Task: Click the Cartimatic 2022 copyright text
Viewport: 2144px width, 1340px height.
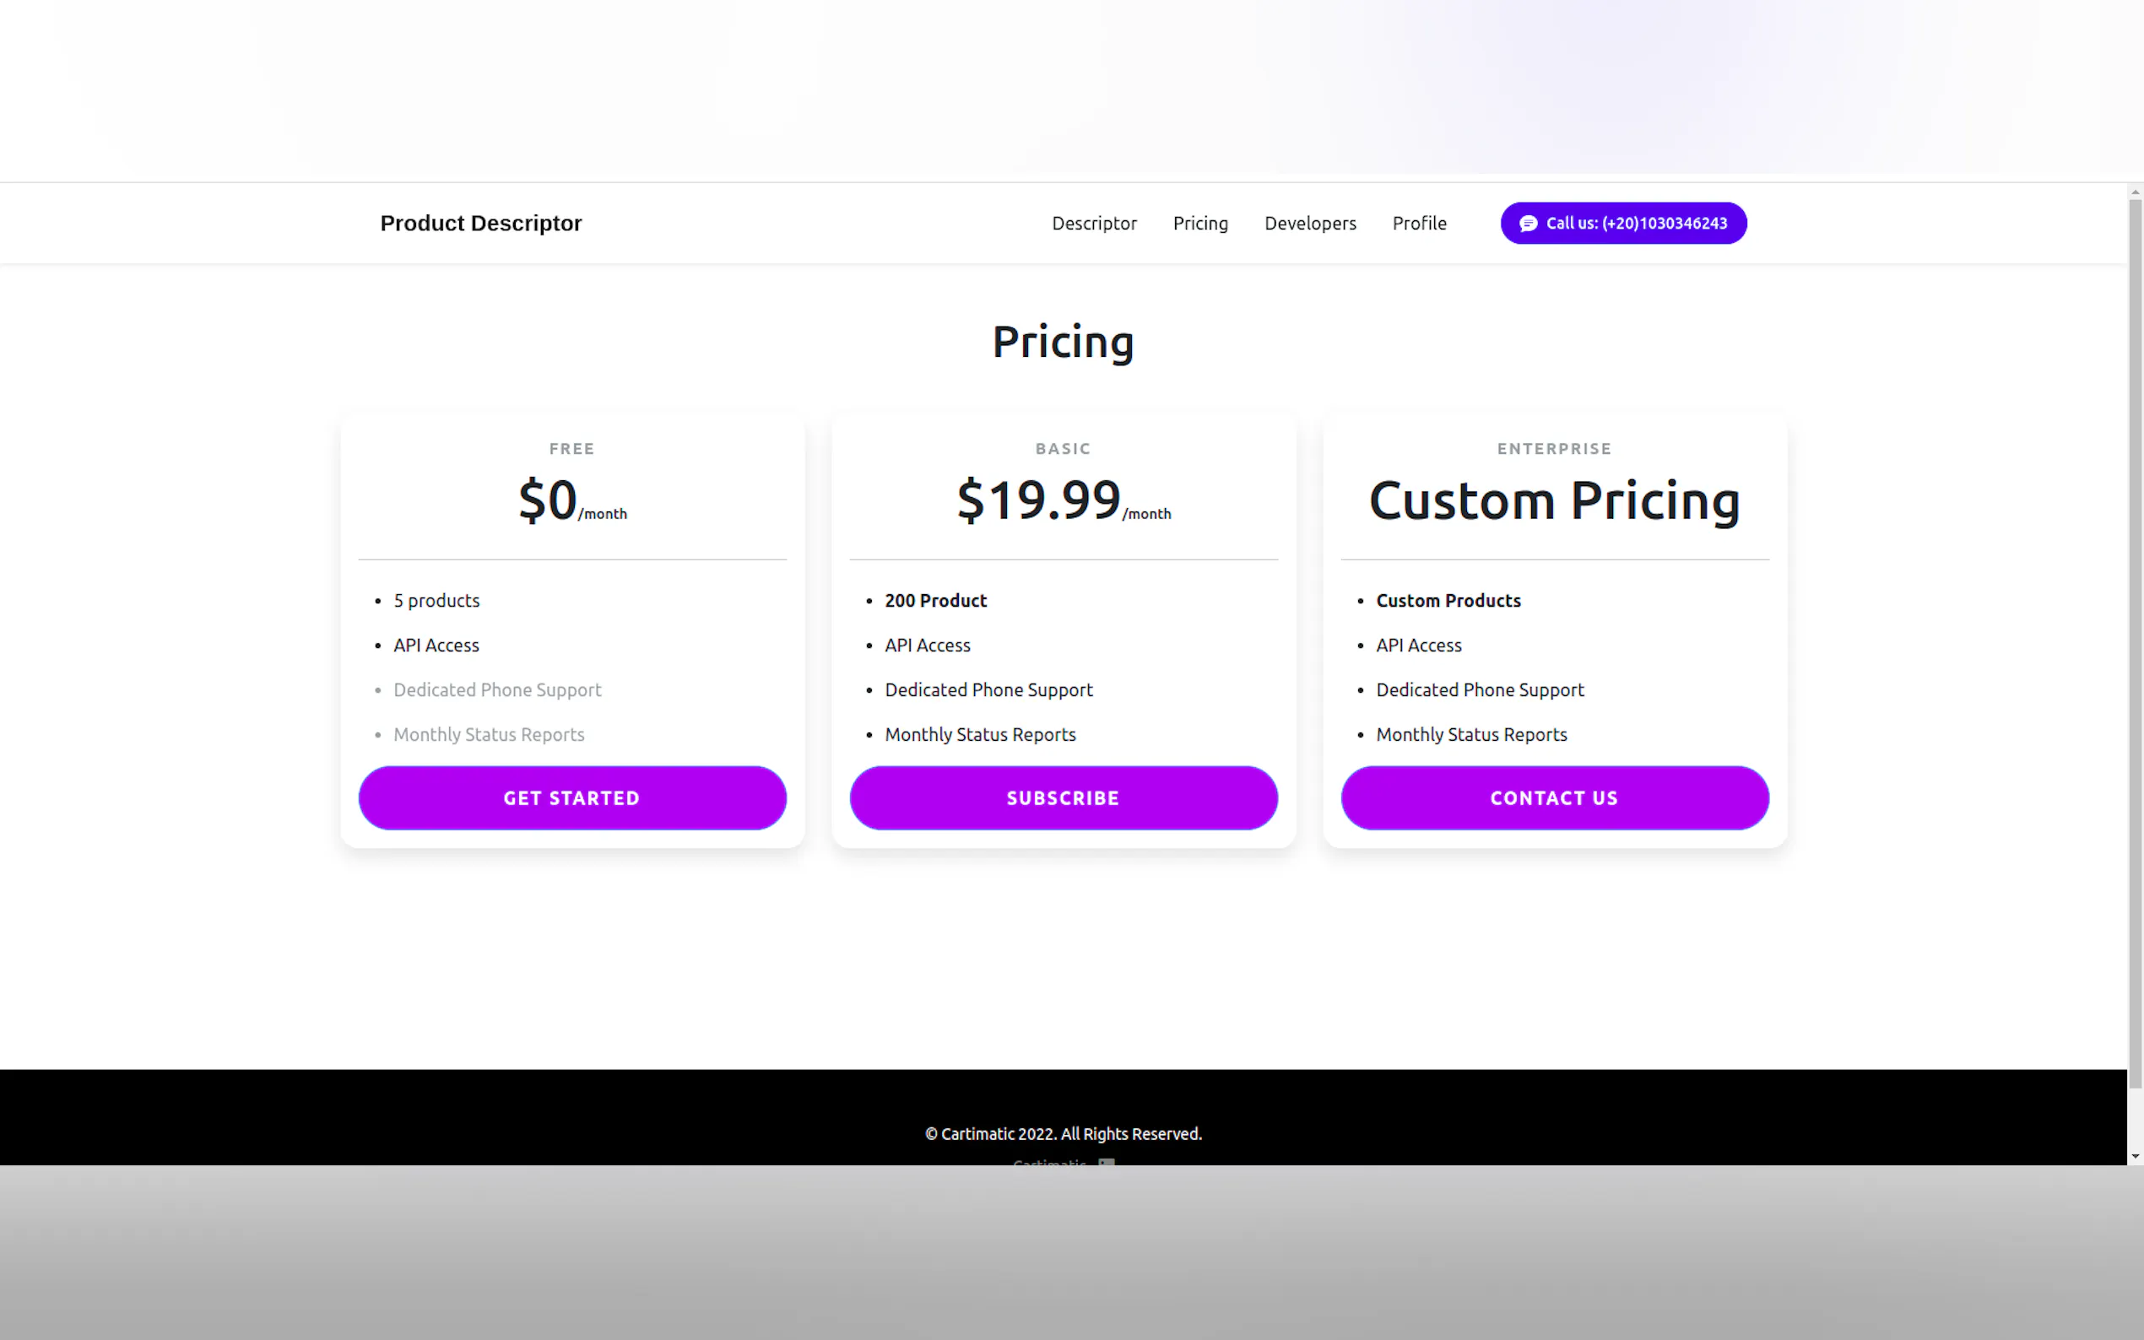Action: (x=1063, y=1133)
